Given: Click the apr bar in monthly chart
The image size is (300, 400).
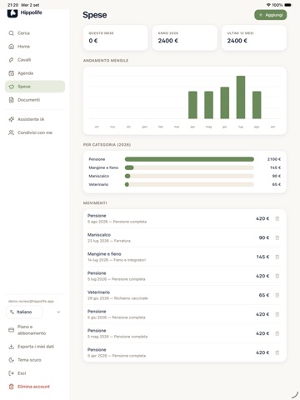Looking at the screenshot, I should click(192, 105).
